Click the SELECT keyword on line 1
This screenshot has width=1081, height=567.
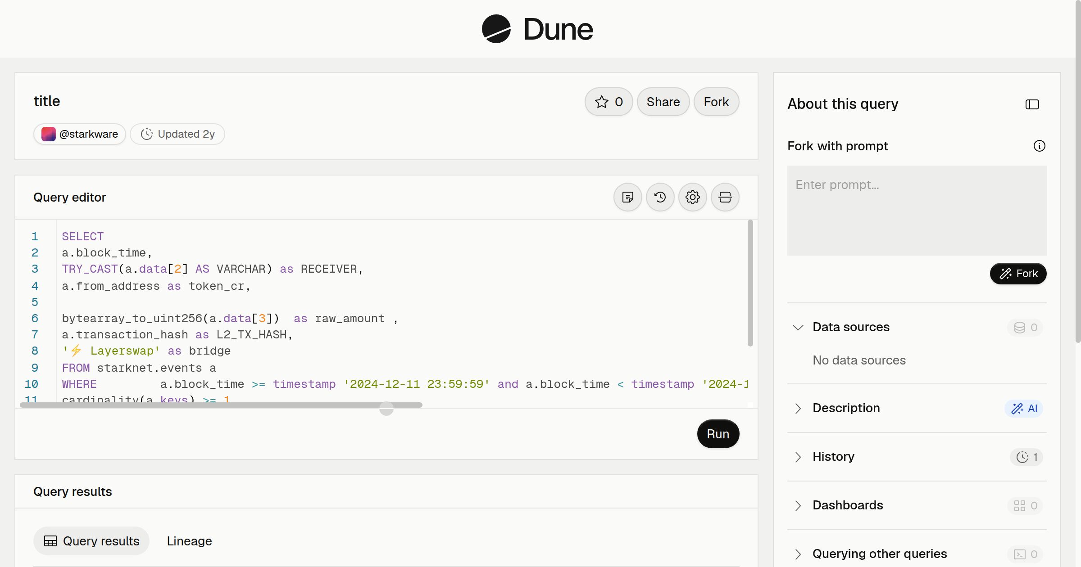[x=83, y=236]
